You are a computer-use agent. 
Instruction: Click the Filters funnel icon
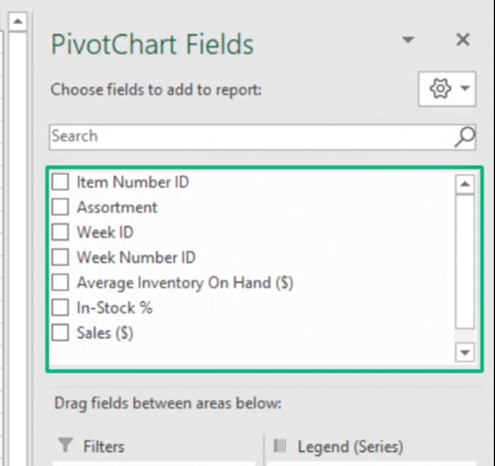pyautogui.click(x=66, y=446)
